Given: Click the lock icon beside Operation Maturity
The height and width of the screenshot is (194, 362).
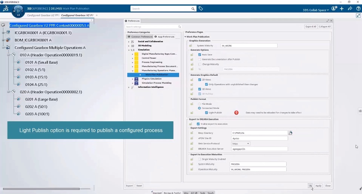Looking at the screenshot, I should (192, 169).
